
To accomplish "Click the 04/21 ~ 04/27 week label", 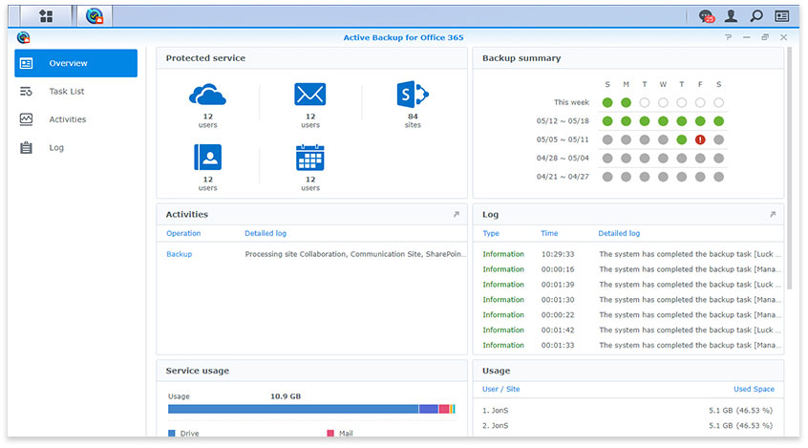I will click(x=563, y=177).
